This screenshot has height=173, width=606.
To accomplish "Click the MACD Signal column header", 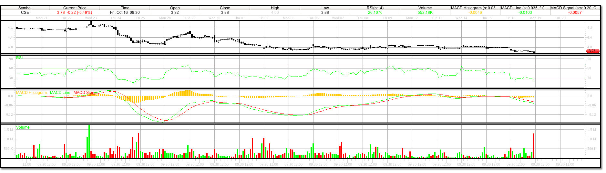I will pyautogui.click(x=575, y=8).
